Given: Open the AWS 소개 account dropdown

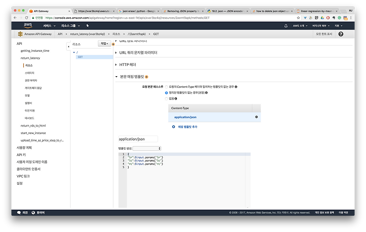Looking at the screenshot, I should (x=300, y=26).
